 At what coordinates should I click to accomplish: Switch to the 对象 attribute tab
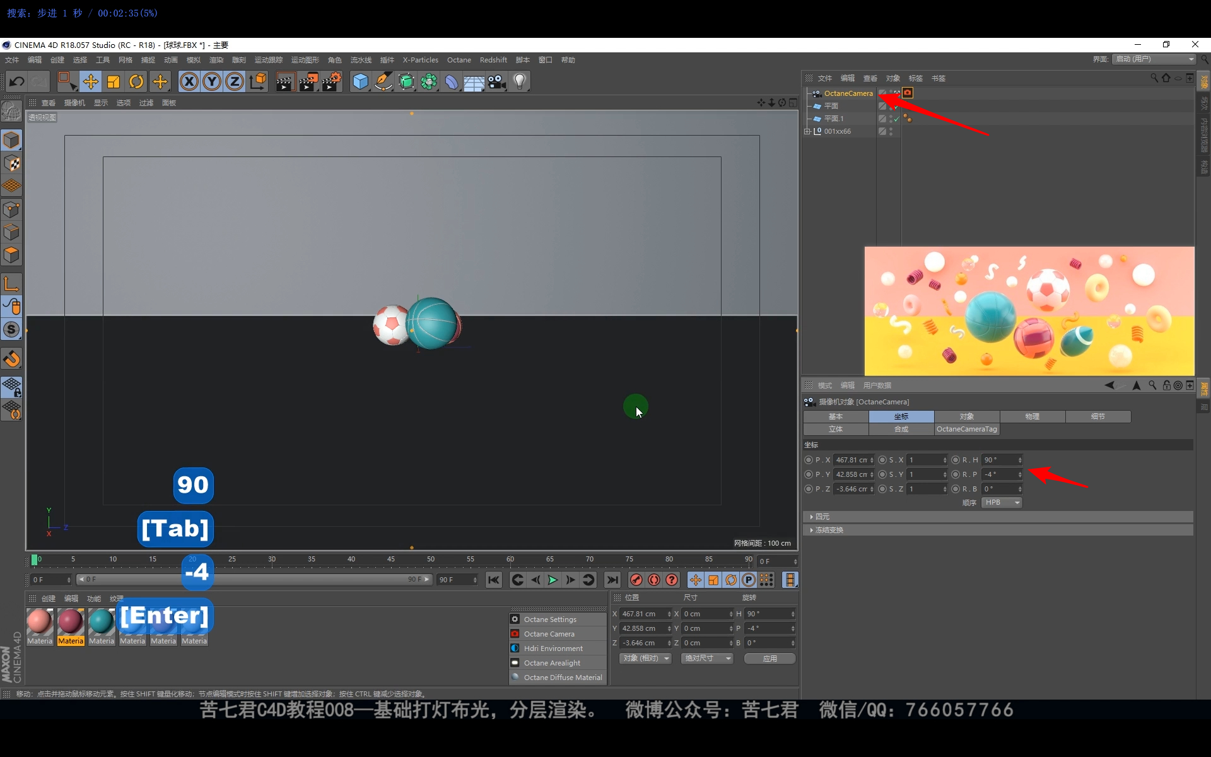tap(966, 416)
